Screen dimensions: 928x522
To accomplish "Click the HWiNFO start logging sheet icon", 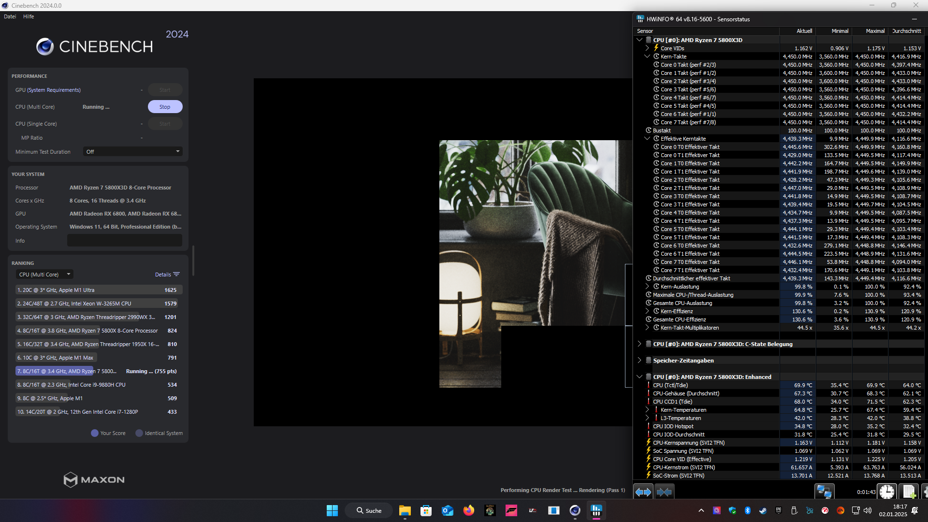I will click(x=909, y=492).
